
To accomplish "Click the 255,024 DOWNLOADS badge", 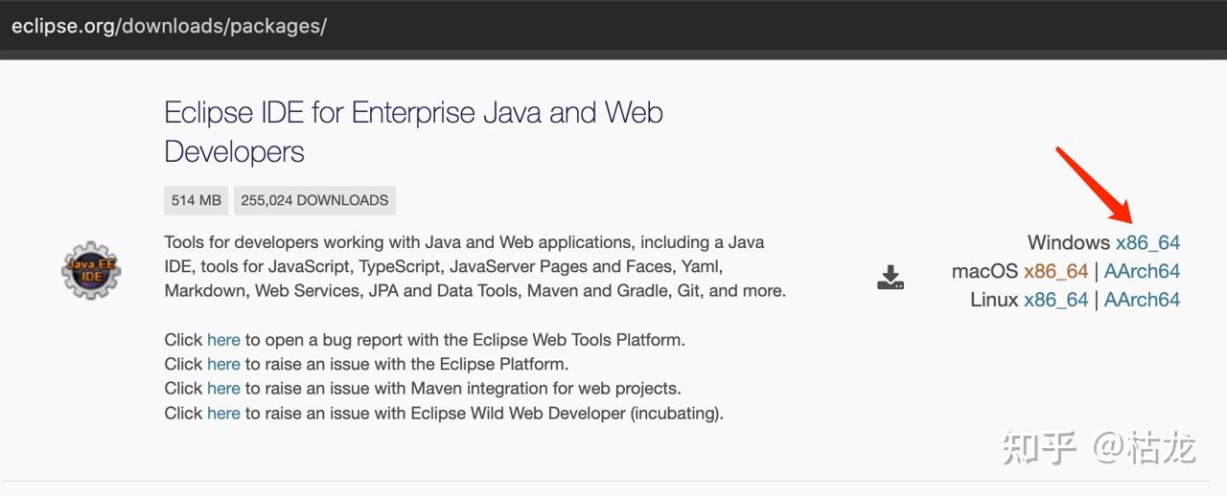I will [x=314, y=200].
